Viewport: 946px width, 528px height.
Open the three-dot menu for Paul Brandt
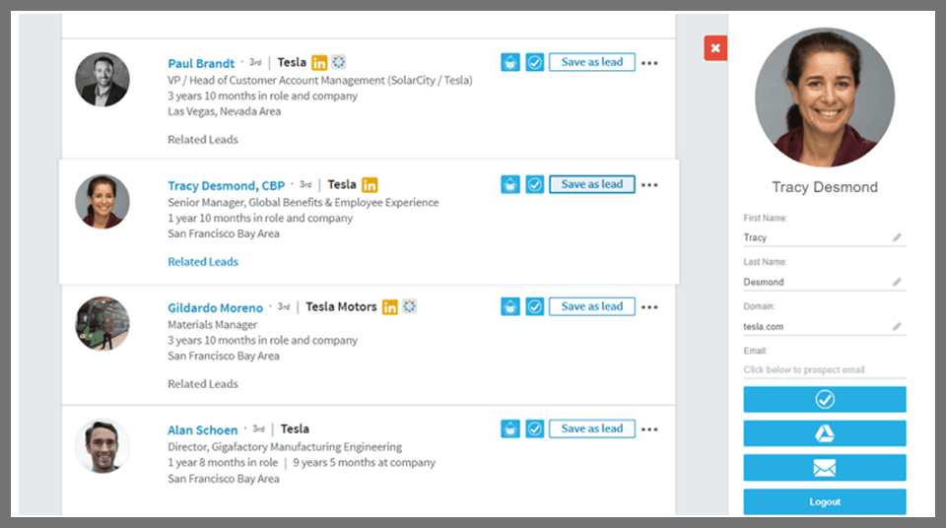click(x=649, y=63)
